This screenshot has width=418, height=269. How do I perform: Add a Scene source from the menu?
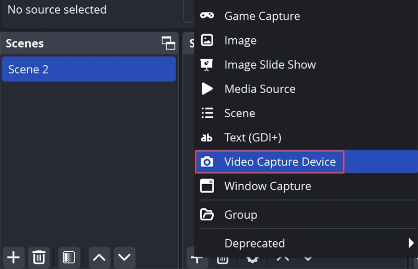[x=239, y=113]
